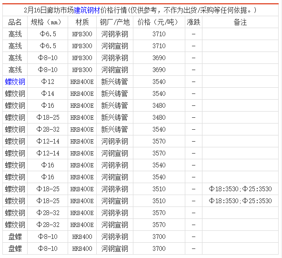Click the 3700 price for 河钢承钢 盘螺
The image size is (282, 258).
click(x=159, y=237)
